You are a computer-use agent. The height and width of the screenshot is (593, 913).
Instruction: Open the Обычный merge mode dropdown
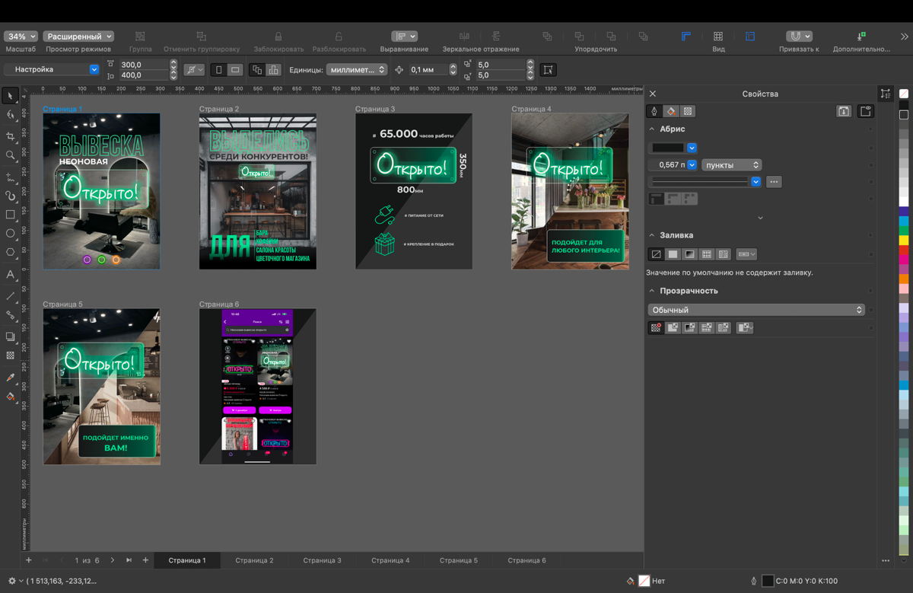click(x=756, y=310)
